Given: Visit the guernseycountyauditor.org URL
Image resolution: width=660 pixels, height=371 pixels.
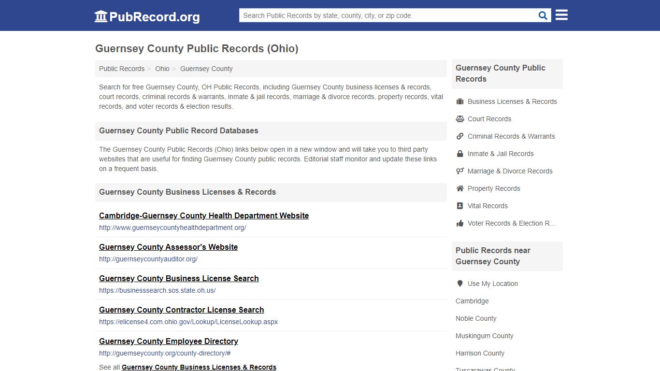Looking at the screenshot, I should pos(148,259).
